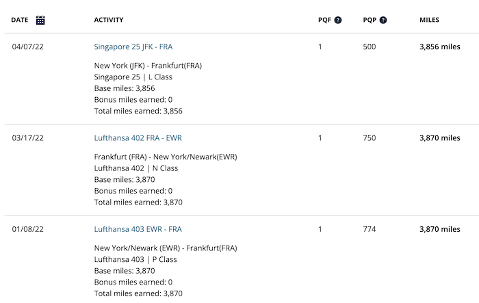This screenshot has width=479, height=303.
Task: Select the 01/08/22 date entry
Action: point(28,229)
